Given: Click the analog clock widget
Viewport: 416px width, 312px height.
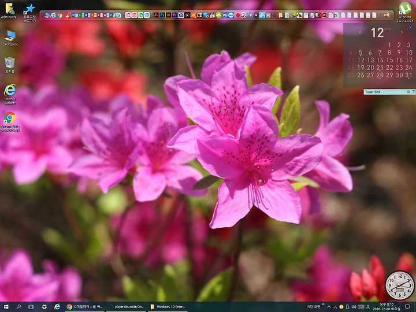Looking at the screenshot, I should point(400,285).
